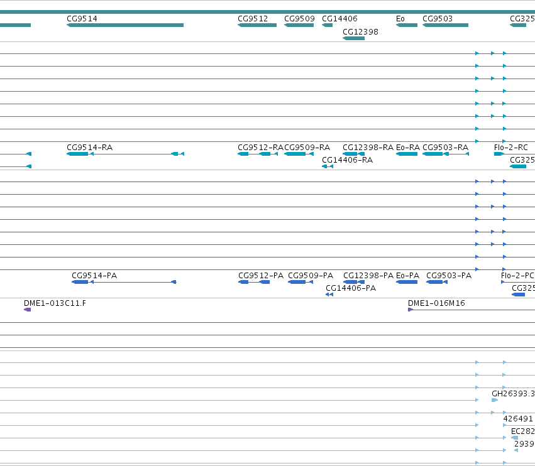Click the CG9509-PA coding sequence label
535x466 pixels.
click(x=311, y=276)
